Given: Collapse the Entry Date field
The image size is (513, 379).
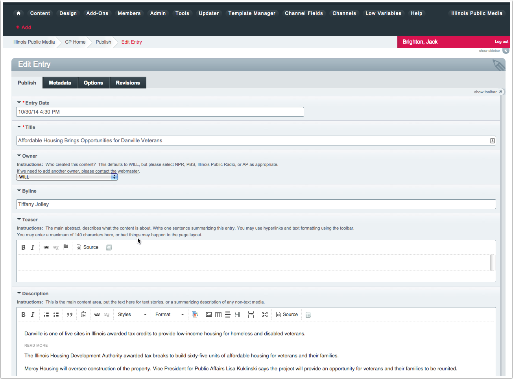Looking at the screenshot, I should 19,102.
